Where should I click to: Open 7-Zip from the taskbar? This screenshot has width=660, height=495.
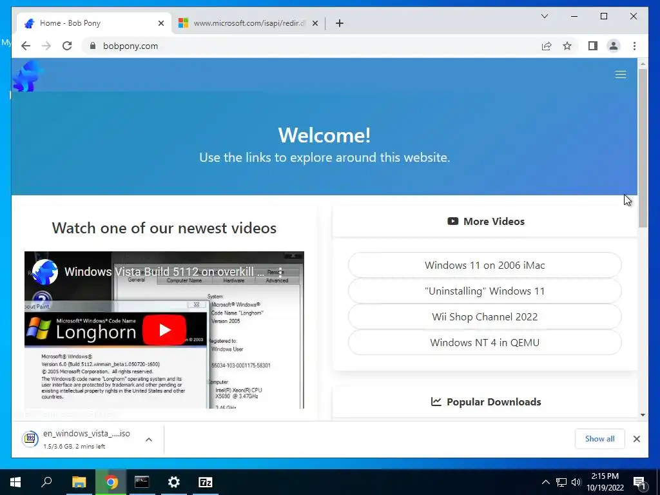pyautogui.click(x=206, y=482)
